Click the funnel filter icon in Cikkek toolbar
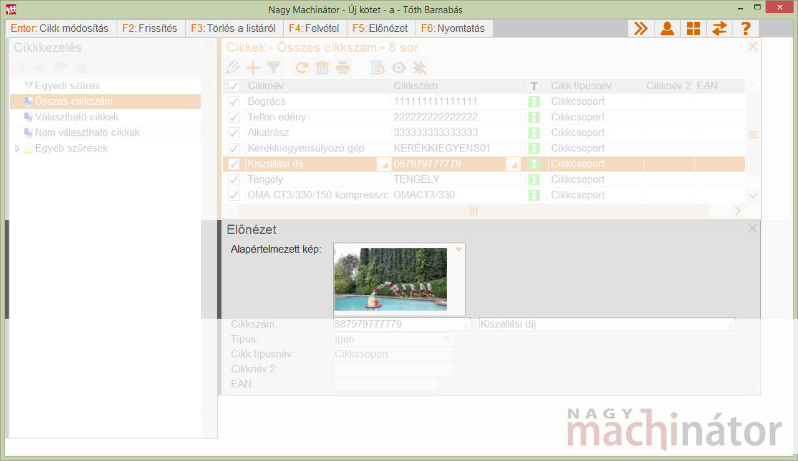The height and width of the screenshot is (461, 798). [273, 68]
